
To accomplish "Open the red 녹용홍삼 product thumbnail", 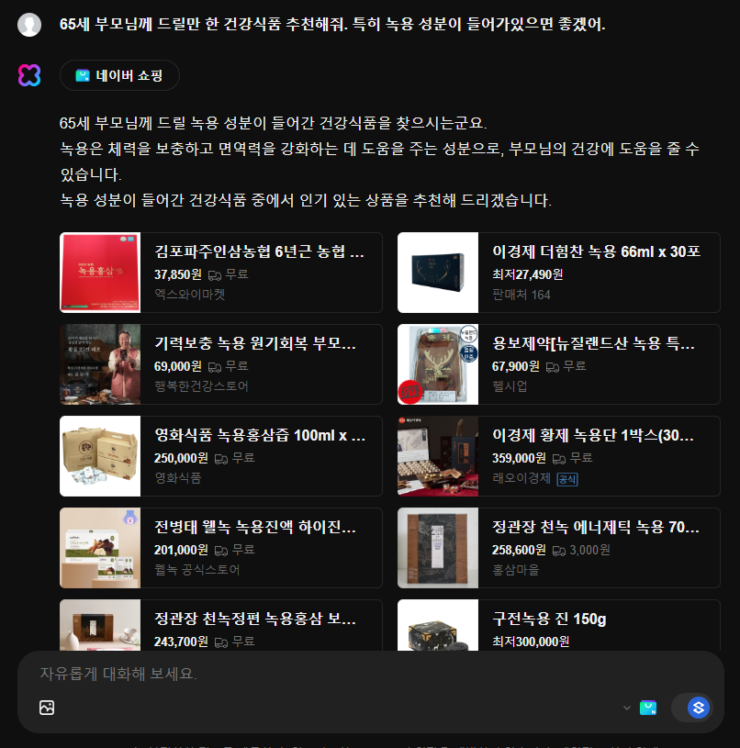I will coord(100,273).
